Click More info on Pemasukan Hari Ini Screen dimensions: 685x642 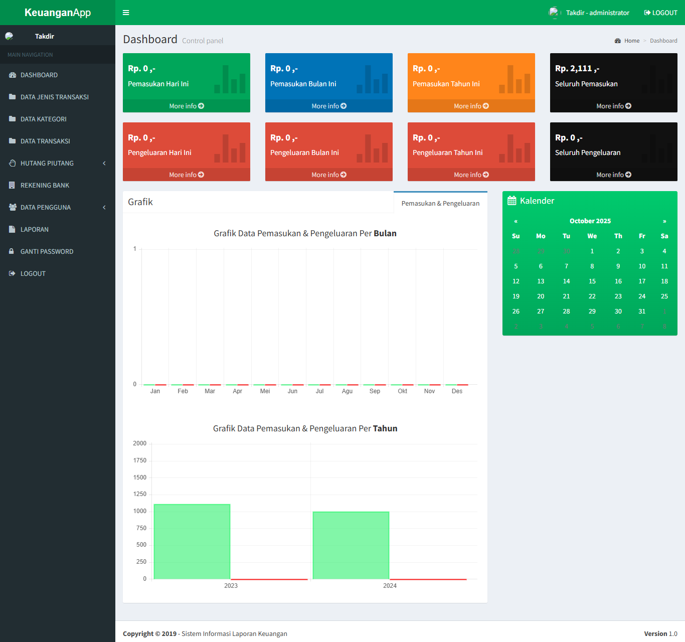[x=186, y=106]
